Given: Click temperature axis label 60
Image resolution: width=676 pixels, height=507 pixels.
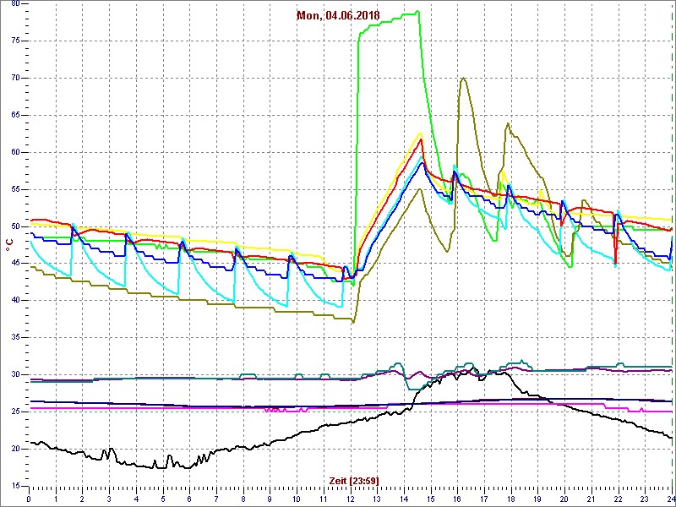Looking at the screenshot, I should (x=15, y=152).
